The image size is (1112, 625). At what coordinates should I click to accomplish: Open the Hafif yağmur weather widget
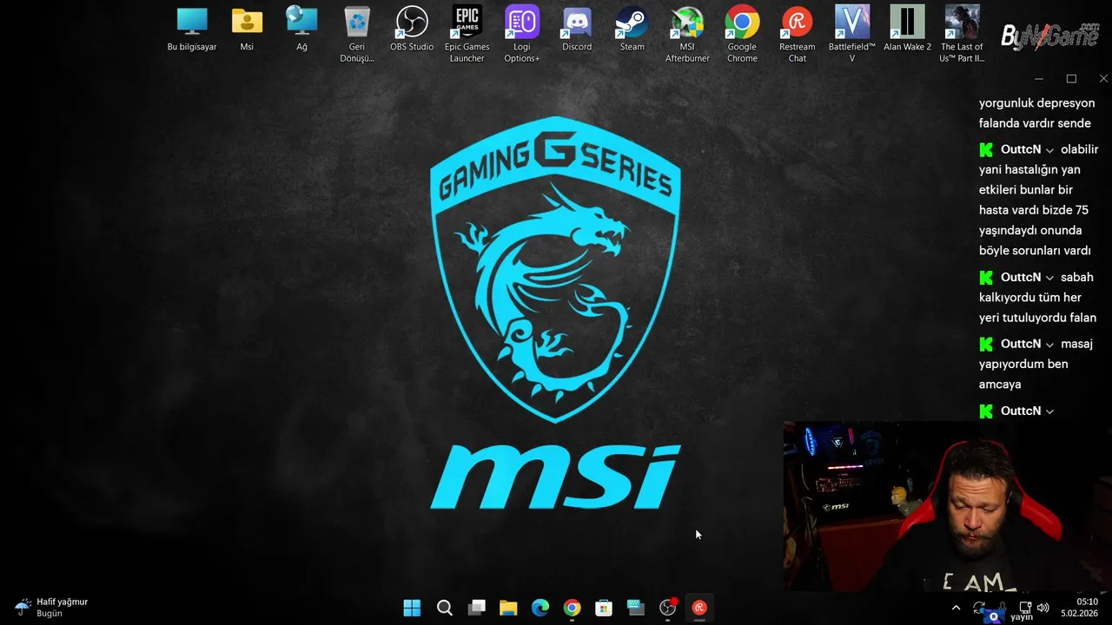(x=51, y=607)
